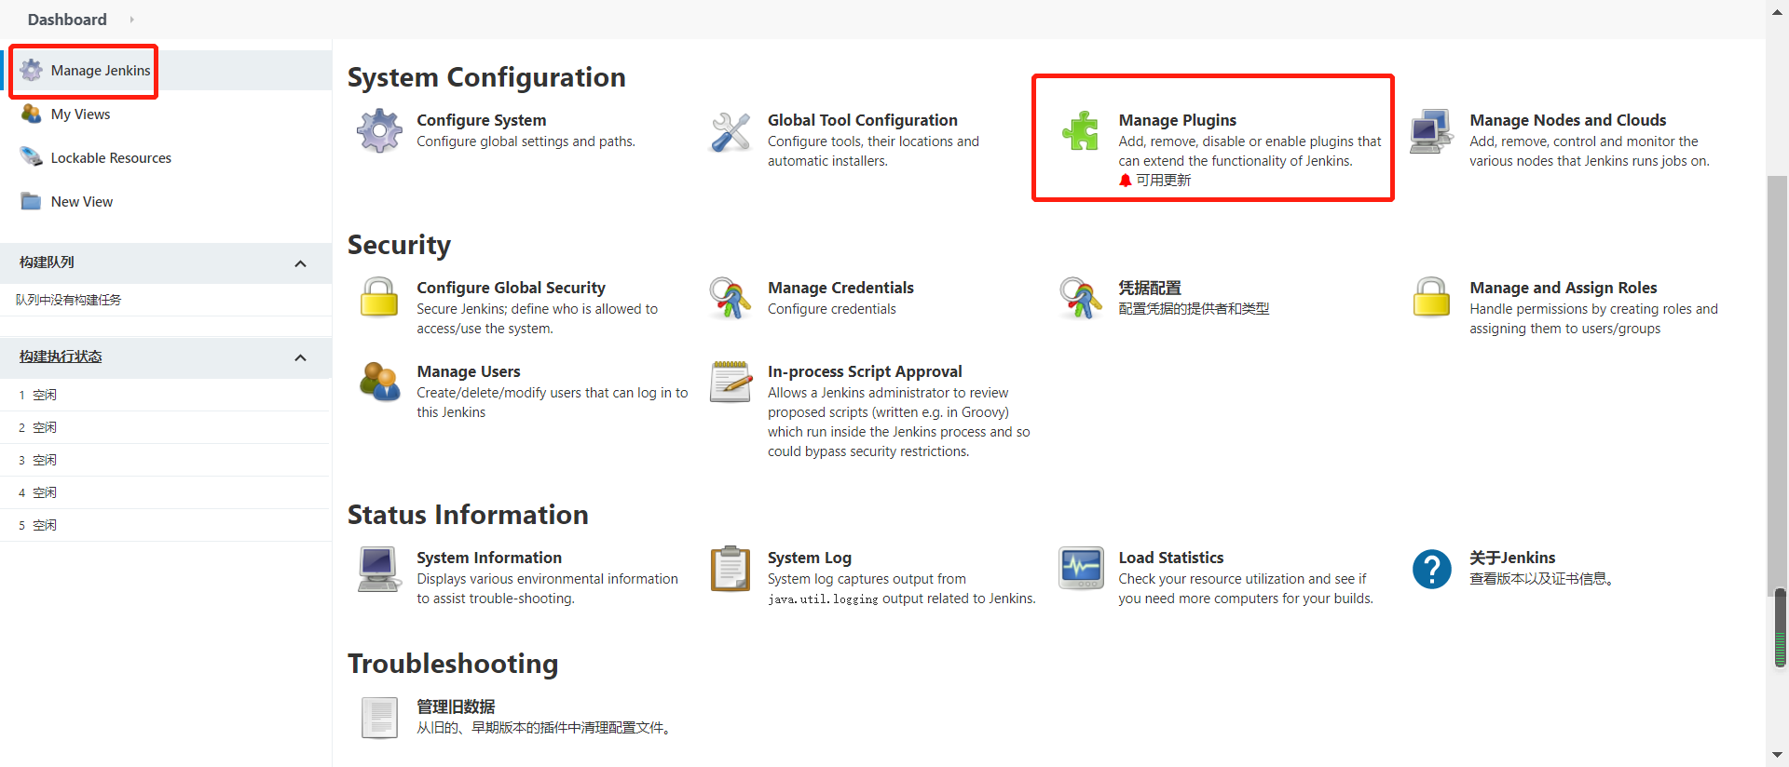Click the 构建队列 panel title

click(x=47, y=262)
